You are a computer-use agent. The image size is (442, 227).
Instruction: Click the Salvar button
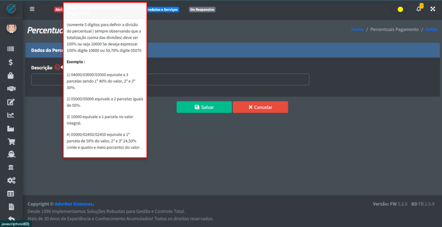tap(204, 107)
